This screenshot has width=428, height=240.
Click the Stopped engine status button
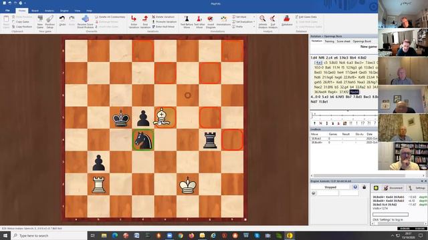(330, 187)
